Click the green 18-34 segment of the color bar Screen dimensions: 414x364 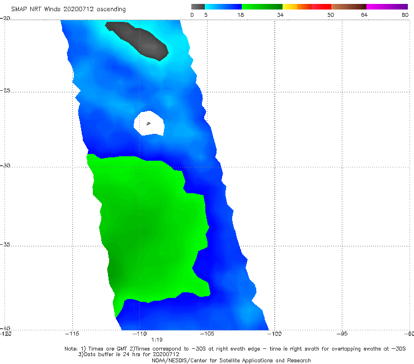coord(262,7)
